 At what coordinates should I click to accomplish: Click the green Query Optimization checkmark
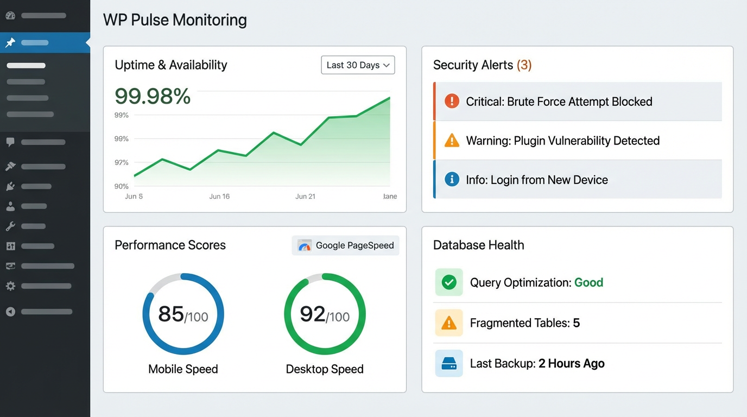tap(448, 282)
